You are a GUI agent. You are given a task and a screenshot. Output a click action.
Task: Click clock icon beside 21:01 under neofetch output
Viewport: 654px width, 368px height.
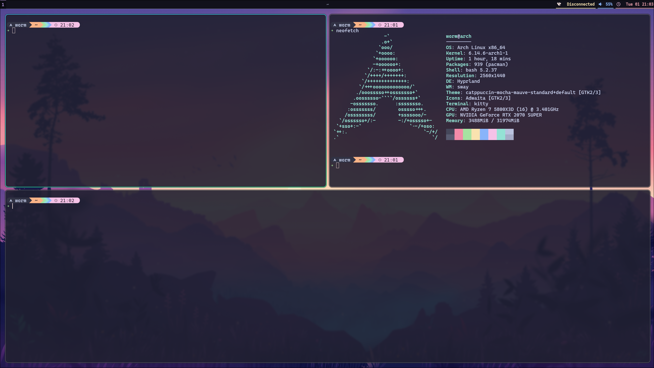pyautogui.click(x=380, y=160)
